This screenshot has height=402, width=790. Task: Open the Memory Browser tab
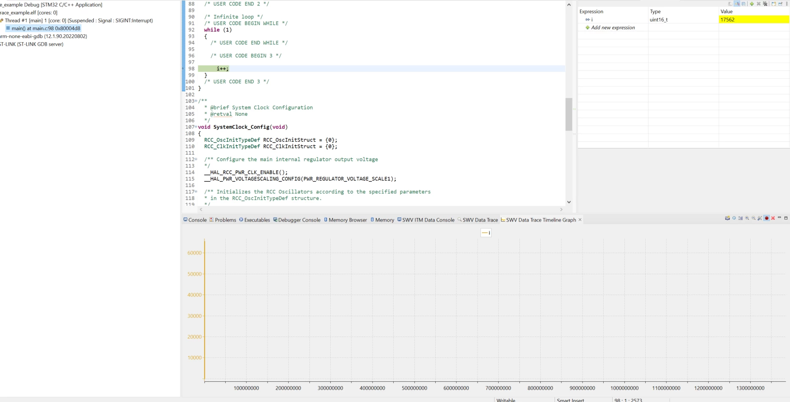coord(345,220)
